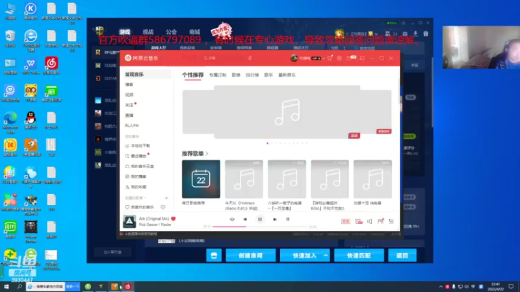The width and height of the screenshot is (520, 292).
Task: Open the user avatar in title bar
Action: 294,58
